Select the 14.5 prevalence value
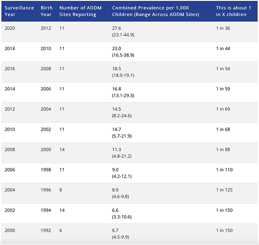Viewport: 259px width, 245px height. 117,109
